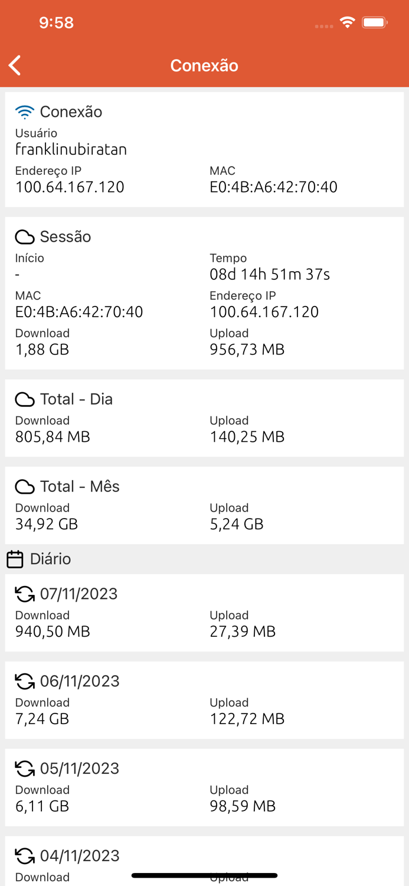Click the refresh icon for 04/11/2023
This screenshot has height=886, width=409.
tap(25, 856)
